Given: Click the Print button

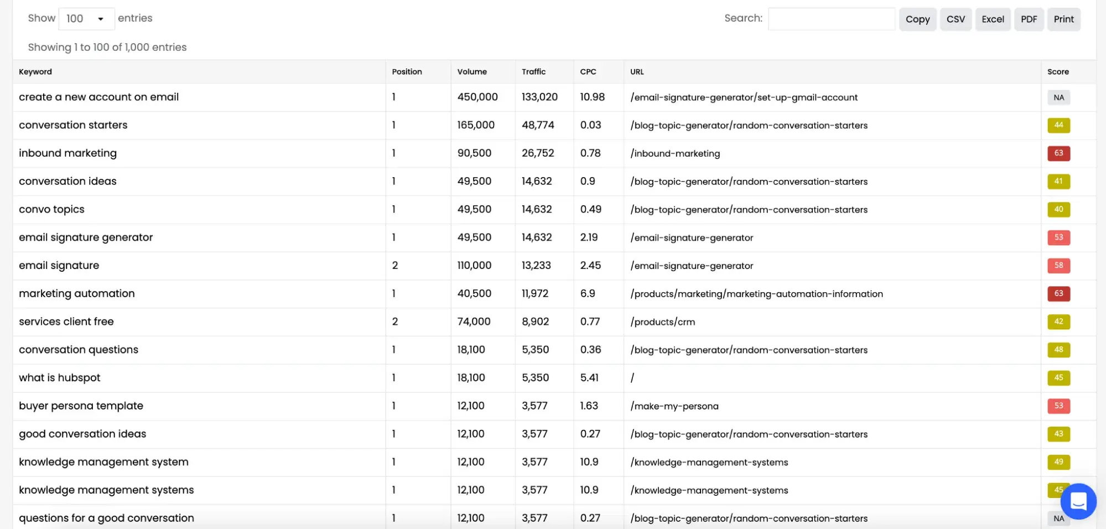Looking at the screenshot, I should 1063,19.
